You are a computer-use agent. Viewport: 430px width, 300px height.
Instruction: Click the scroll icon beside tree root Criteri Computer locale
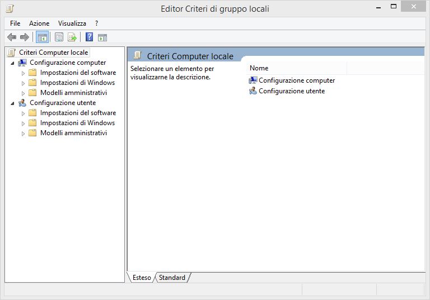pos(12,53)
